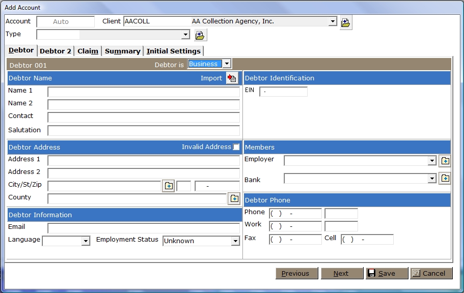Open the Claim tab
This screenshot has width=464, height=293.
pyautogui.click(x=88, y=51)
